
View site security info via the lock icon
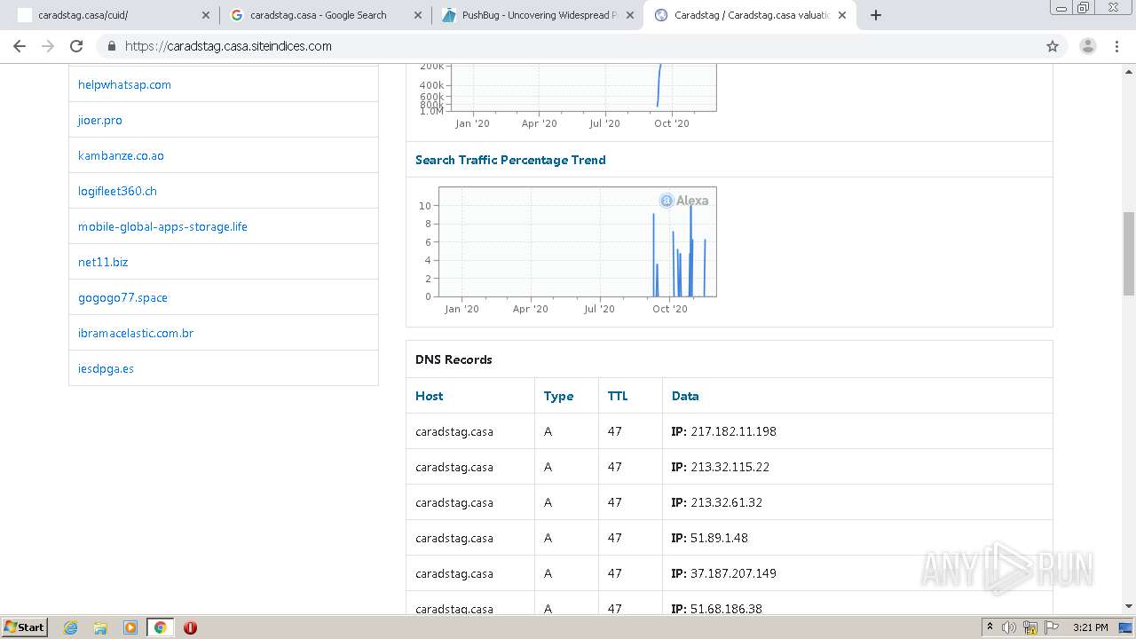111,46
